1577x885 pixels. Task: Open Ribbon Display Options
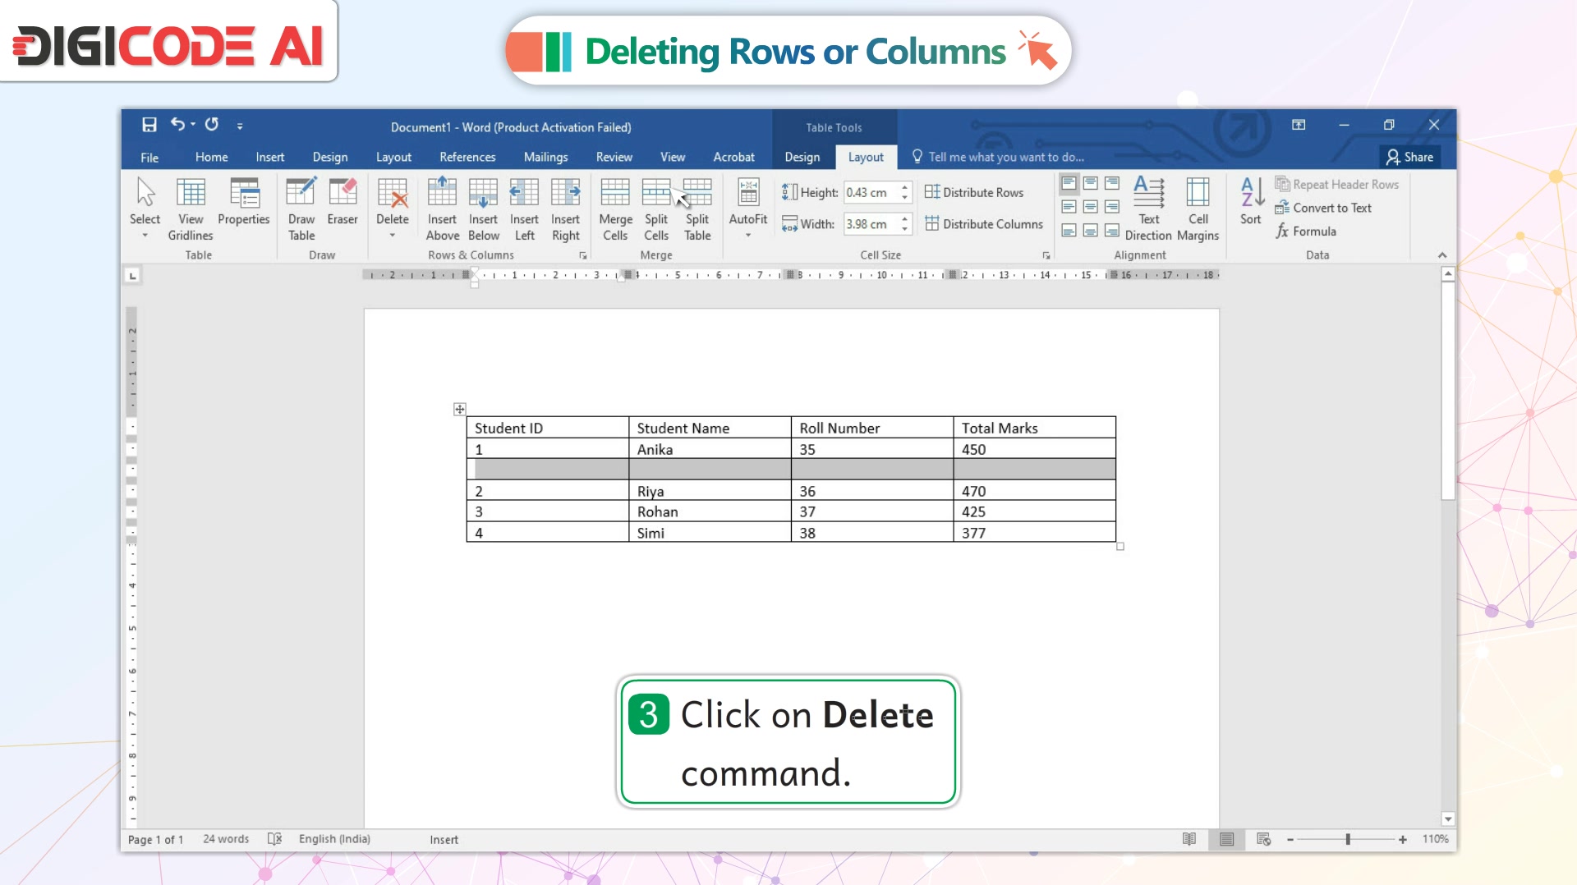(1299, 125)
